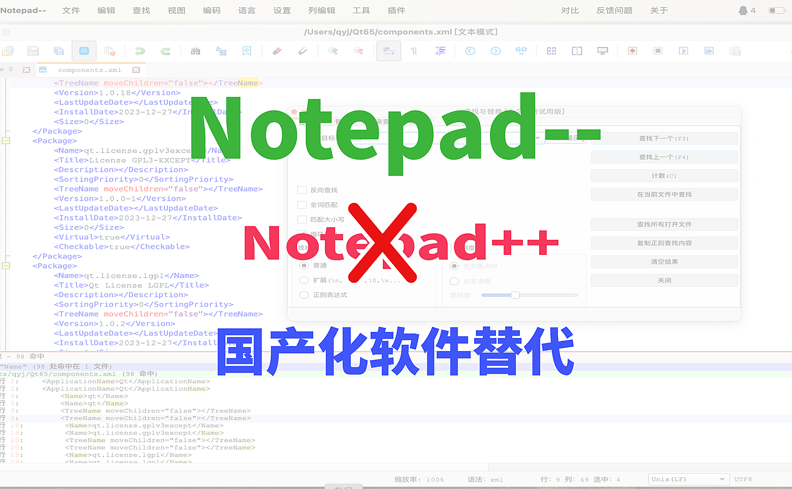This screenshot has height=489, width=792.
Task: Redo with the green right arrow icon
Action: click(165, 51)
